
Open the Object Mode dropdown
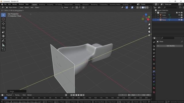12,7
